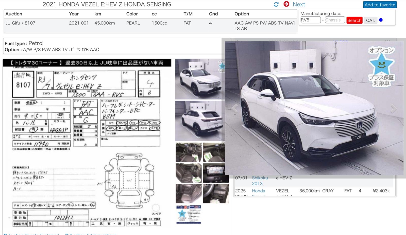Screen dimensions: 406x235
Task: Click the blue dot next to CAT.
Action: [381, 20]
